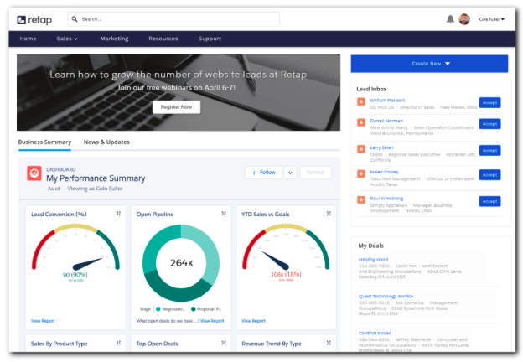Click the My Deals heading
This screenshot has width=523, height=362.
pyautogui.click(x=371, y=246)
